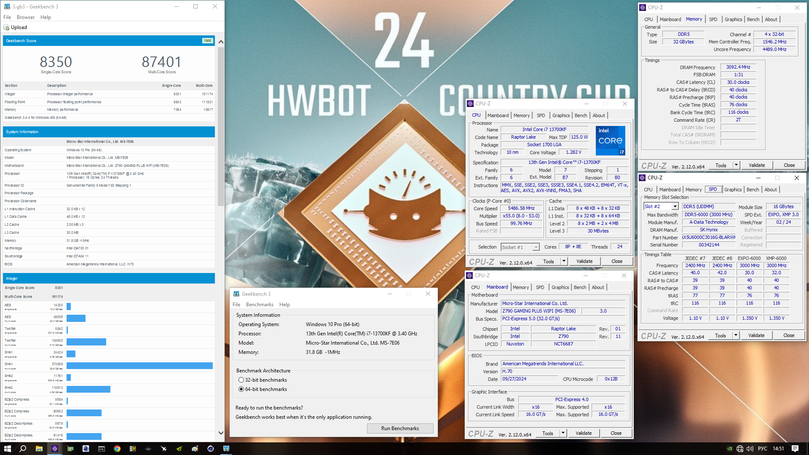This screenshot has height=455, width=809.
Task: Open the spider-like dark taskbar app
Action: tap(148, 449)
